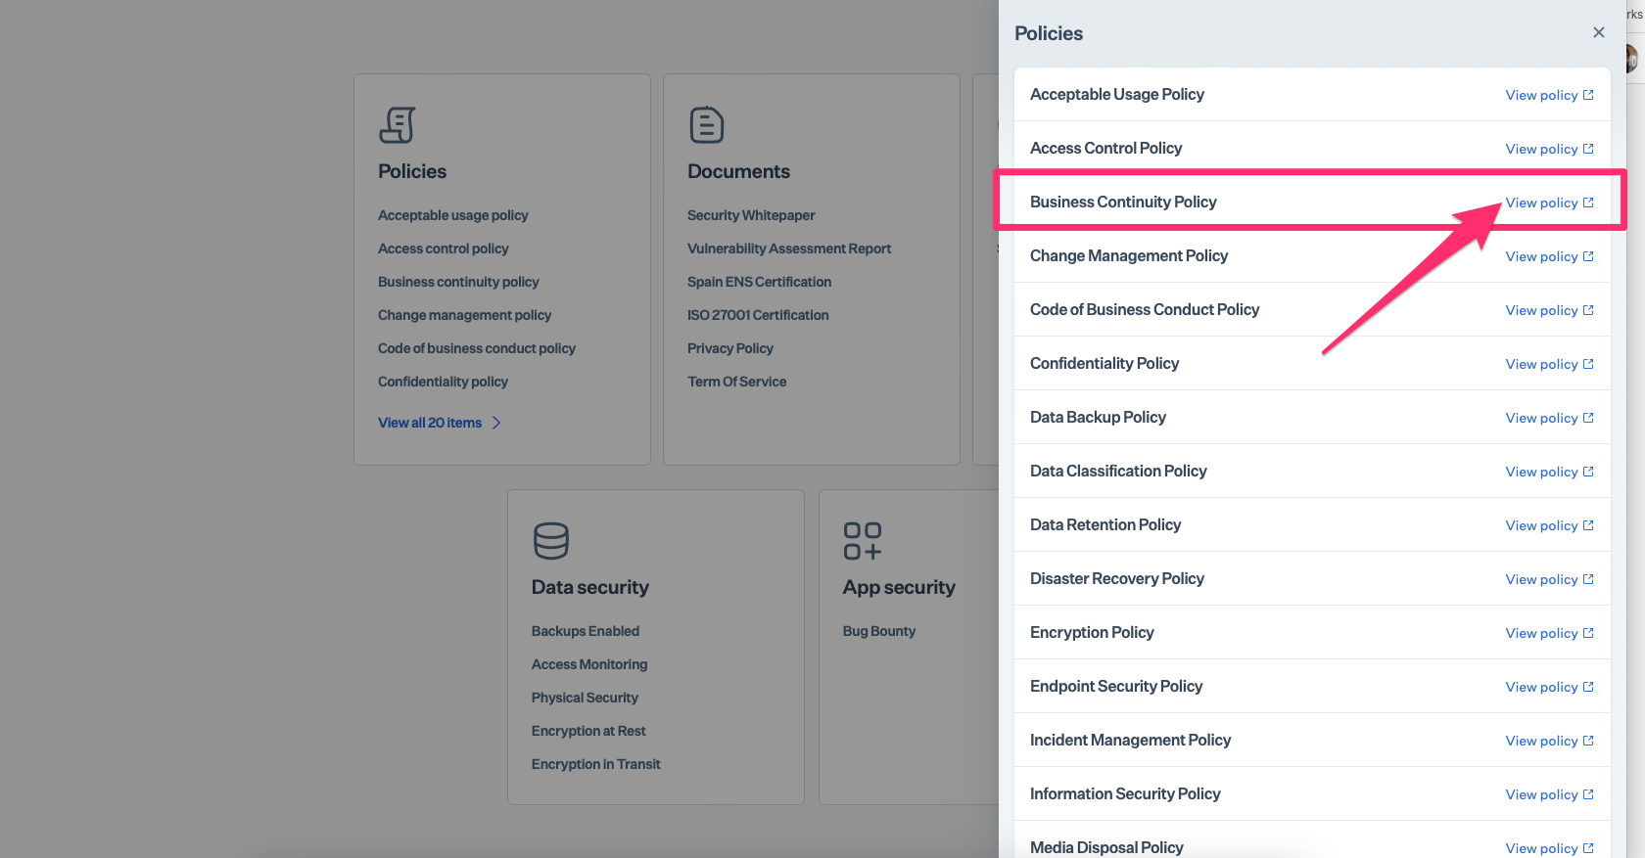Click Bug Bounty under App security
The width and height of the screenshot is (1645, 858).
click(x=879, y=631)
